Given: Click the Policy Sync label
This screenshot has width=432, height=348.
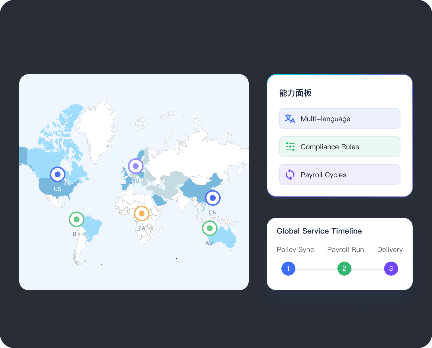Looking at the screenshot, I should click(295, 250).
